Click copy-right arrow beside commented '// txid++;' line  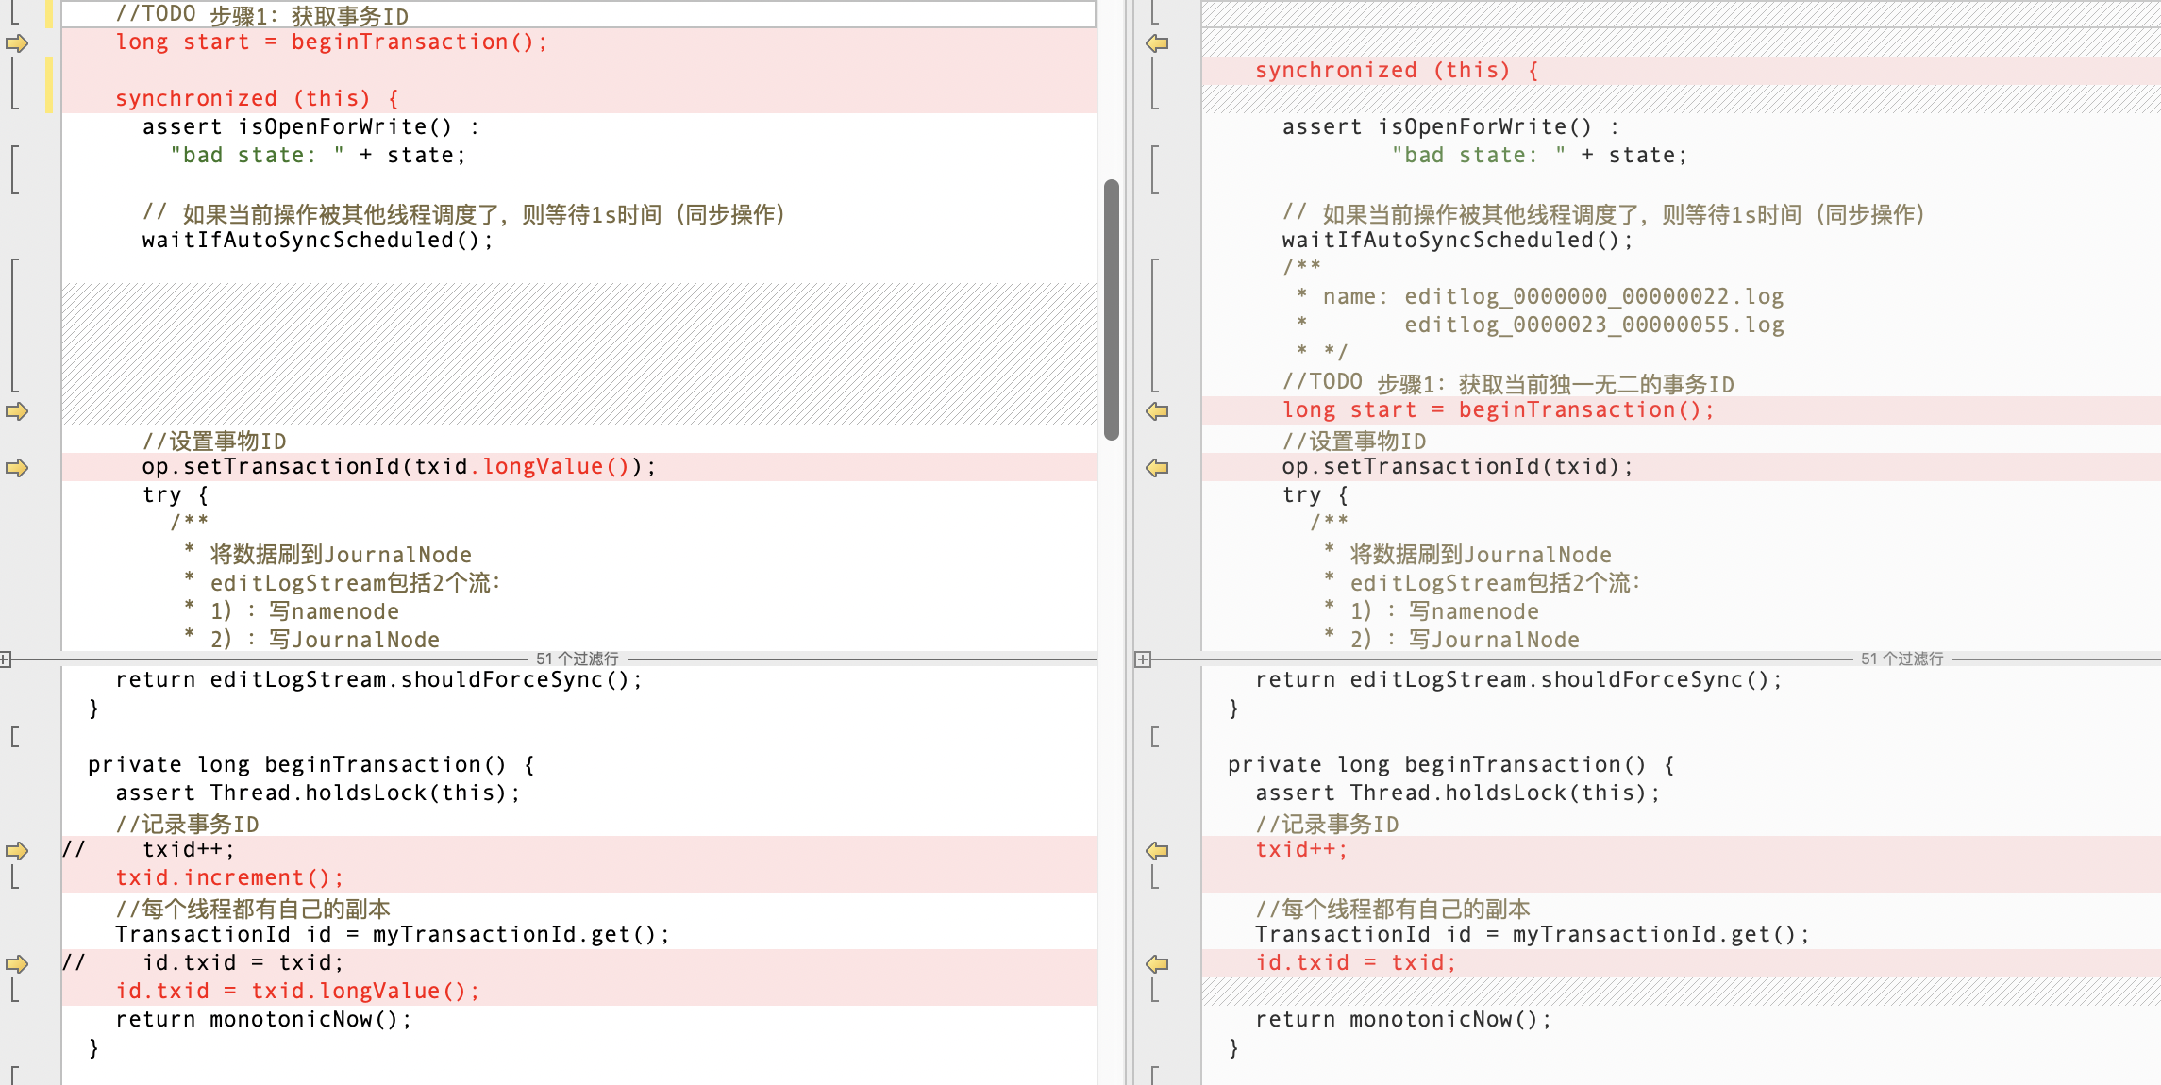(x=17, y=850)
